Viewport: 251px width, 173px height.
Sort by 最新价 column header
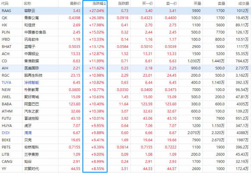coord(75,4)
